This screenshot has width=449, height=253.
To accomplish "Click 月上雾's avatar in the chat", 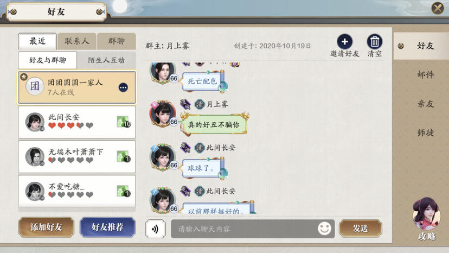I will (x=162, y=114).
